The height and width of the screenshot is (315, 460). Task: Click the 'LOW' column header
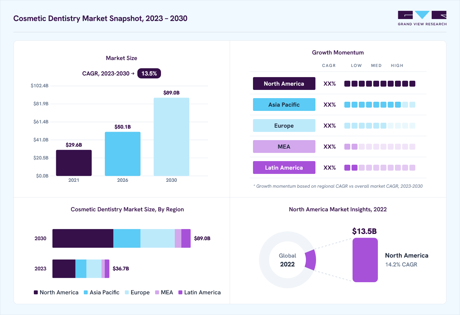356,66
